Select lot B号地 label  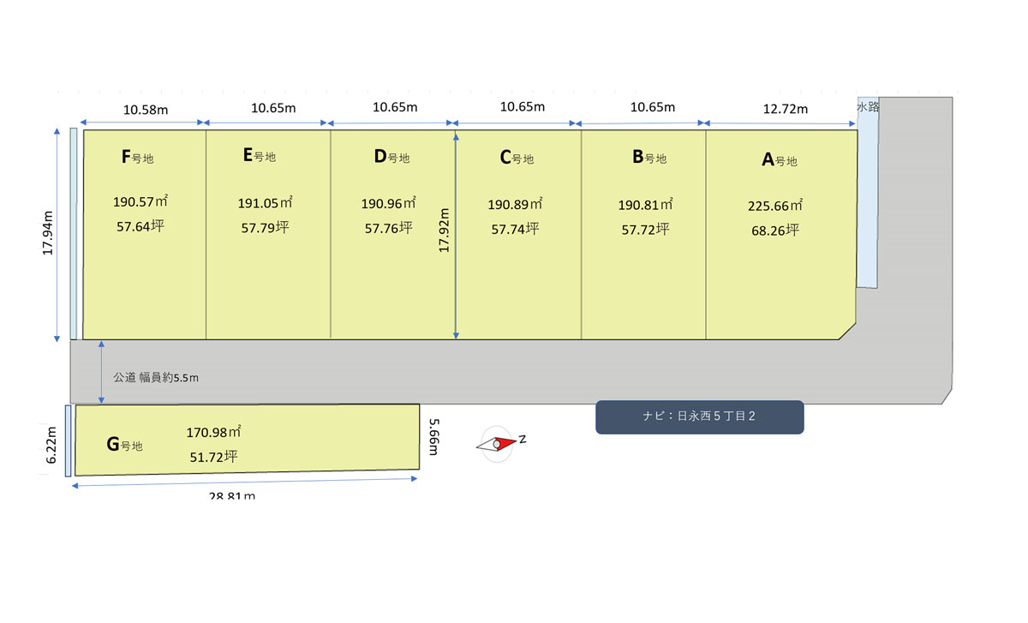(649, 157)
